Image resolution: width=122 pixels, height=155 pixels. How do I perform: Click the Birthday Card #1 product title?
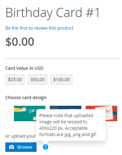[x=52, y=13]
